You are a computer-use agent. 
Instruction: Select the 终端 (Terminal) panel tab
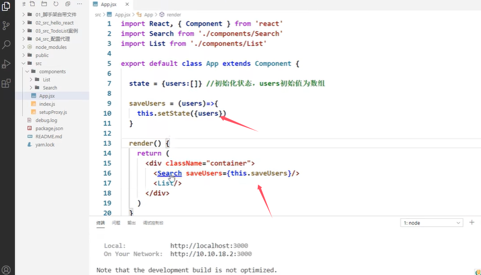pos(101,223)
